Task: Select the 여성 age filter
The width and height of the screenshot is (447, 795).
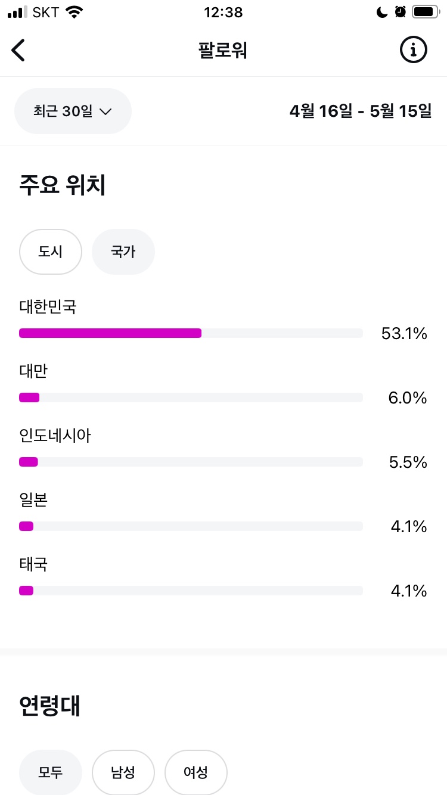Action: coord(196,772)
